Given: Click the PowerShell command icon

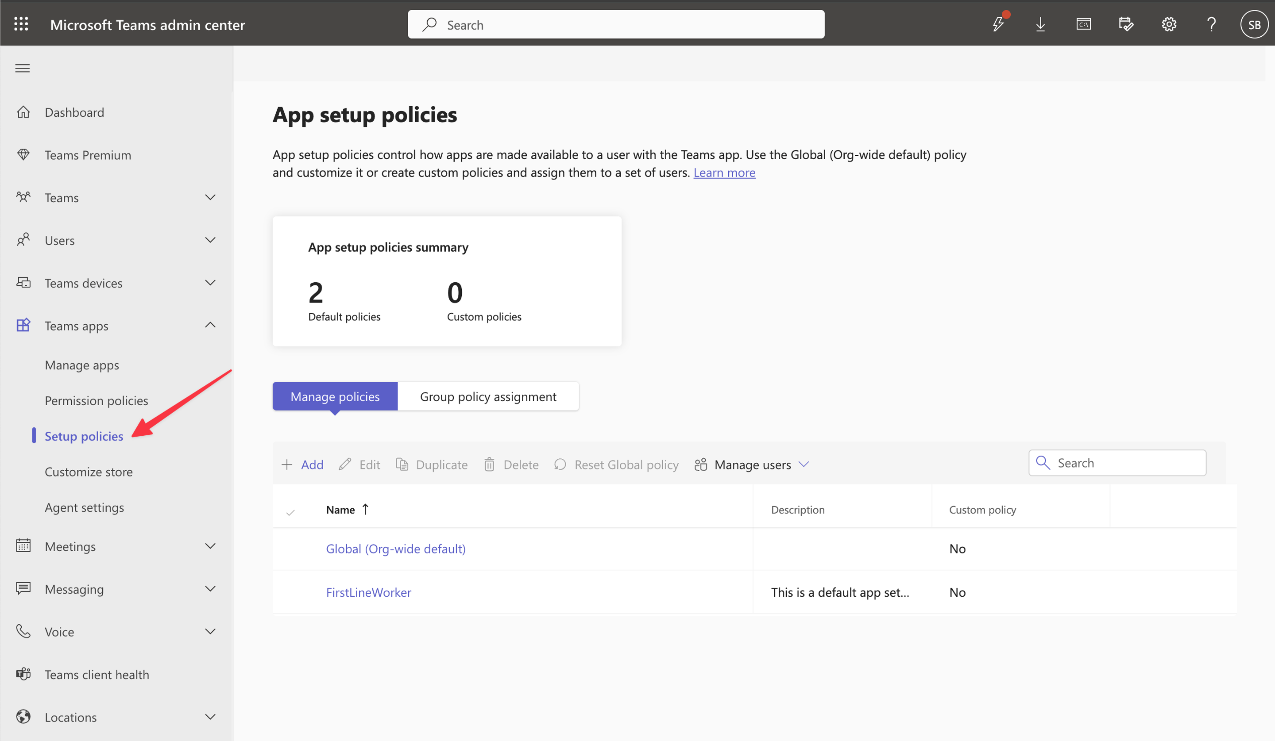Looking at the screenshot, I should tap(1083, 24).
